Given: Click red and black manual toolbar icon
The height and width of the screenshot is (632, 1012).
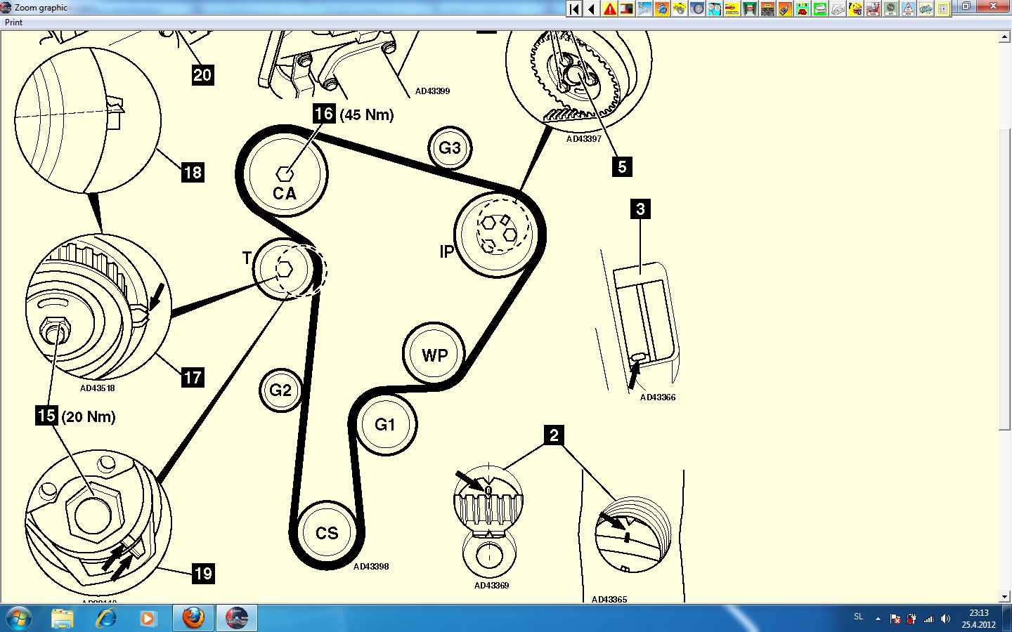Looking at the screenshot, I should [627, 9].
